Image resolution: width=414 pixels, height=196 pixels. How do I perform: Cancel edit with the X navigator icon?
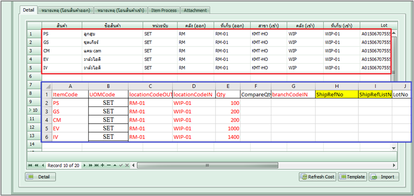pyautogui.click(x=127, y=165)
